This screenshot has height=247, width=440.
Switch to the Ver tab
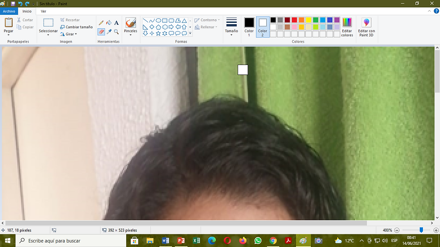click(44, 11)
